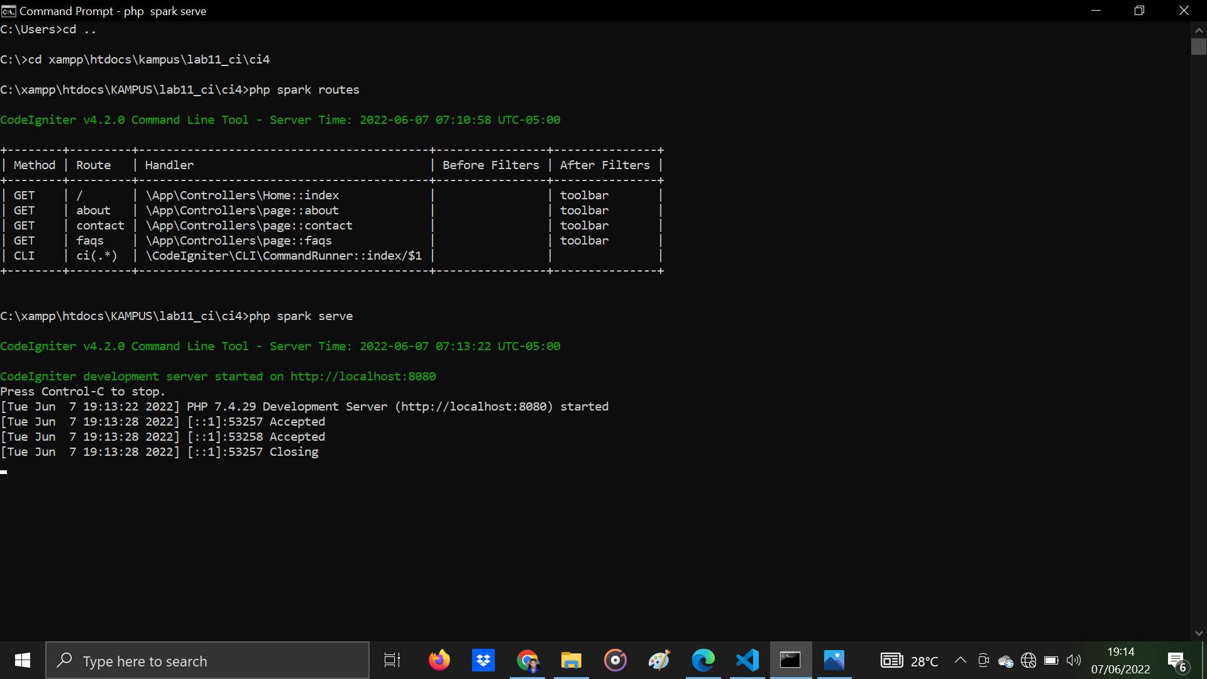Open Microsoft Edge from the taskbar
The image size is (1207, 679).
pyautogui.click(x=703, y=660)
